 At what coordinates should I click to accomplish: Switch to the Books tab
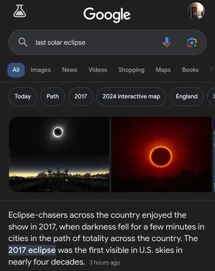[x=190, y=70]
